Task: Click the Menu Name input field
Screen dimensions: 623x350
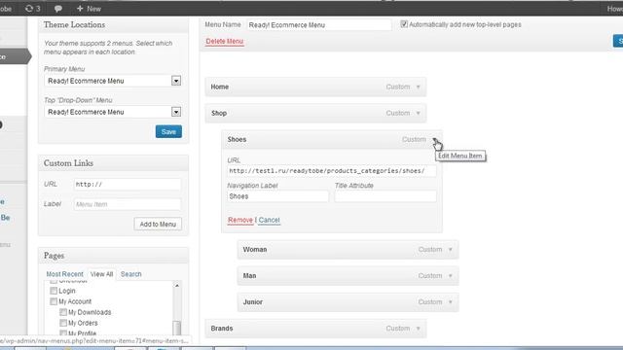Action: 319,25
